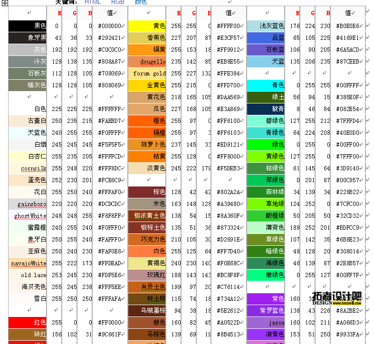This screenshot has height=344, width=374.
Task: Select the 碧绿色 color swatch
Action: [266, 121]
